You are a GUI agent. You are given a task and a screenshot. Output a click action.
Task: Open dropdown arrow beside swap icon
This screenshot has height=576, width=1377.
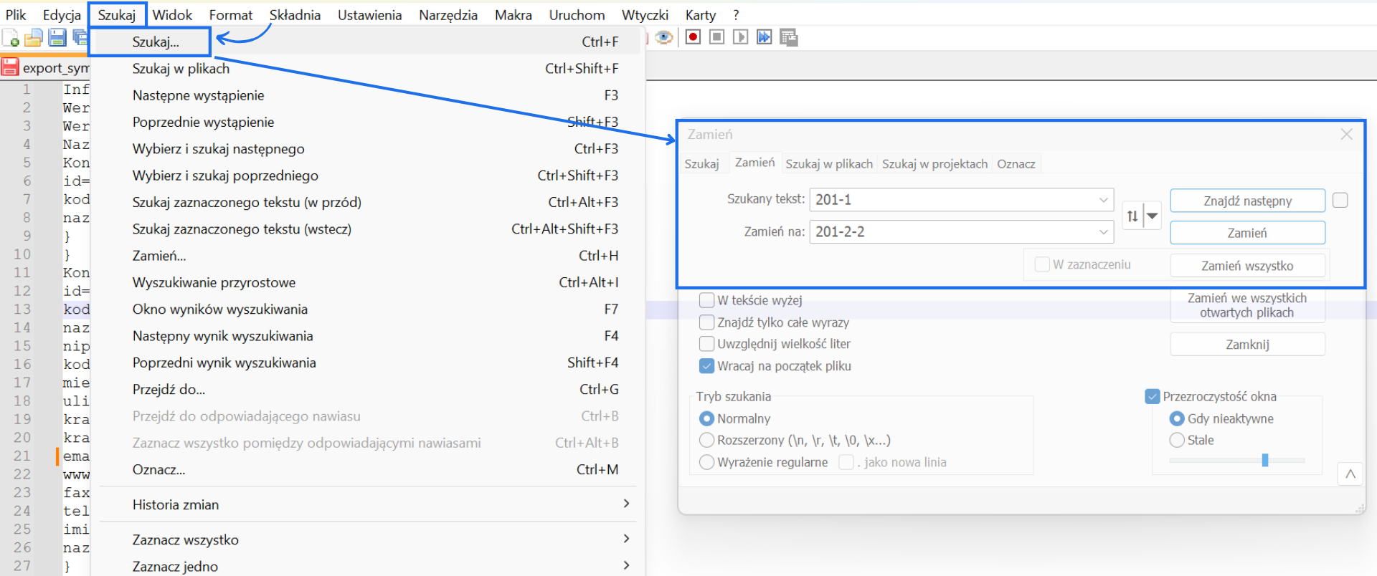tap(1153, 216)
